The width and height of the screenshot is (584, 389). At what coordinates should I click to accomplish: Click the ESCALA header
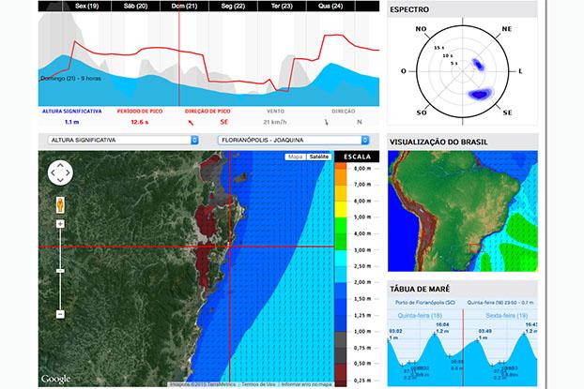(357, 157)
